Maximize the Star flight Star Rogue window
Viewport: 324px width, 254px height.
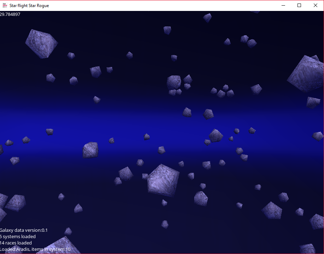(299, 6)
